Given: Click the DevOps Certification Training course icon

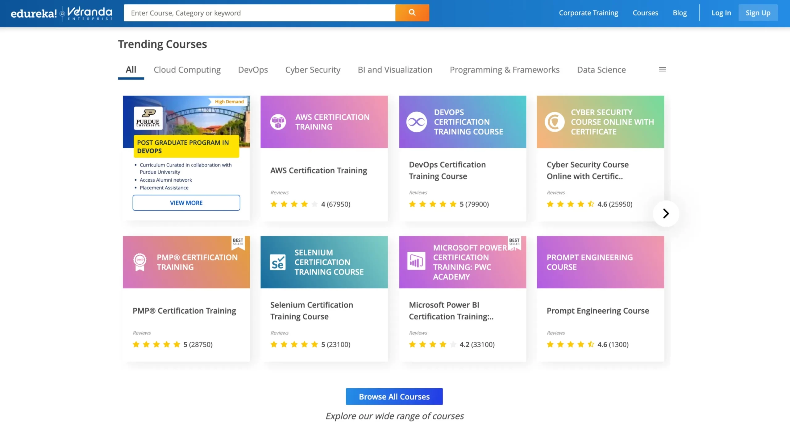Looking at the screenshot, I should click(417, 121).
